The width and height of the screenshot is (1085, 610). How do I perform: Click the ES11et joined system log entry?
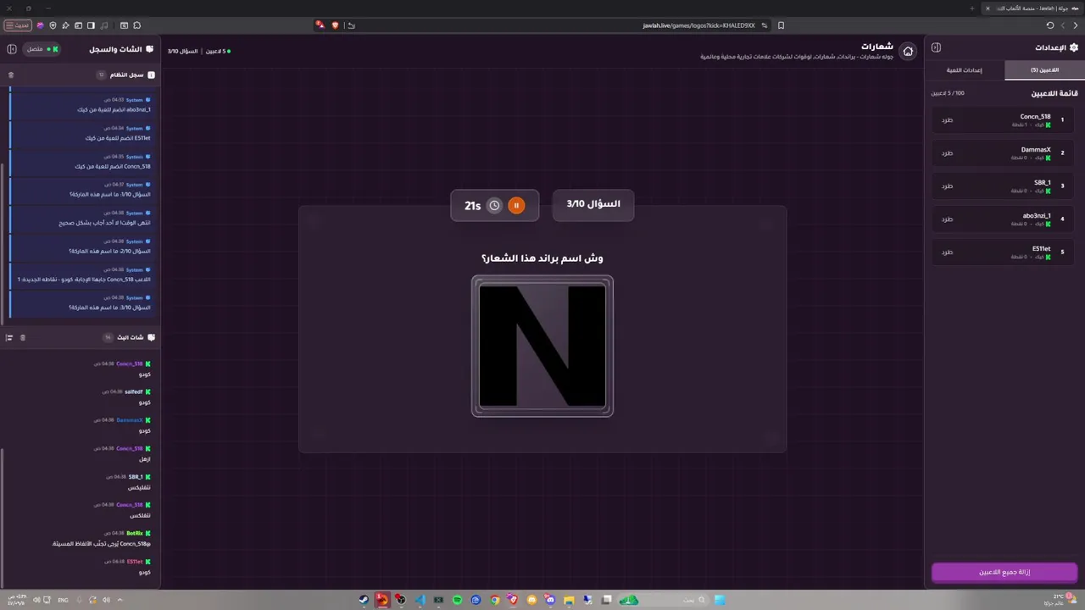82,133
